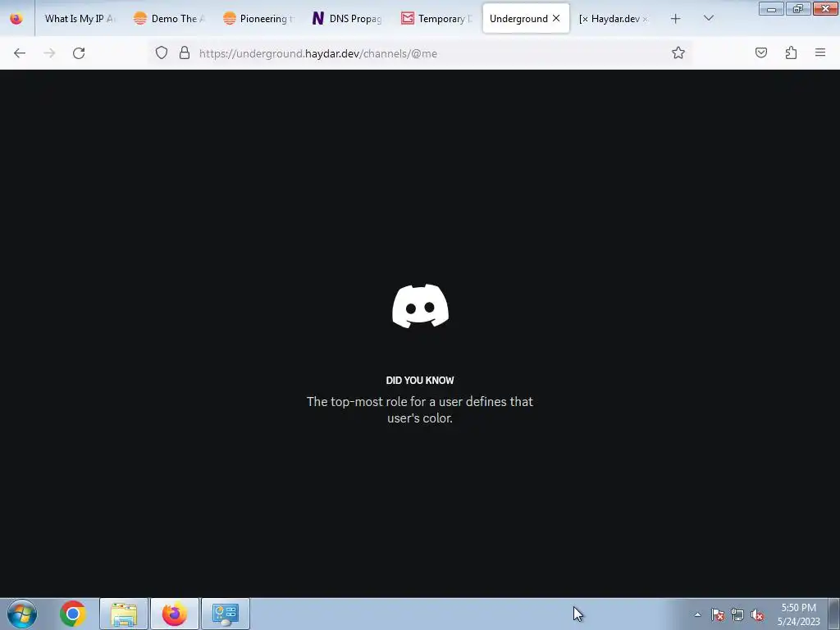The height and width of the screenshot is (630, 840).
Task: Switch to Pioneering tab
Action: coord(259,19)
